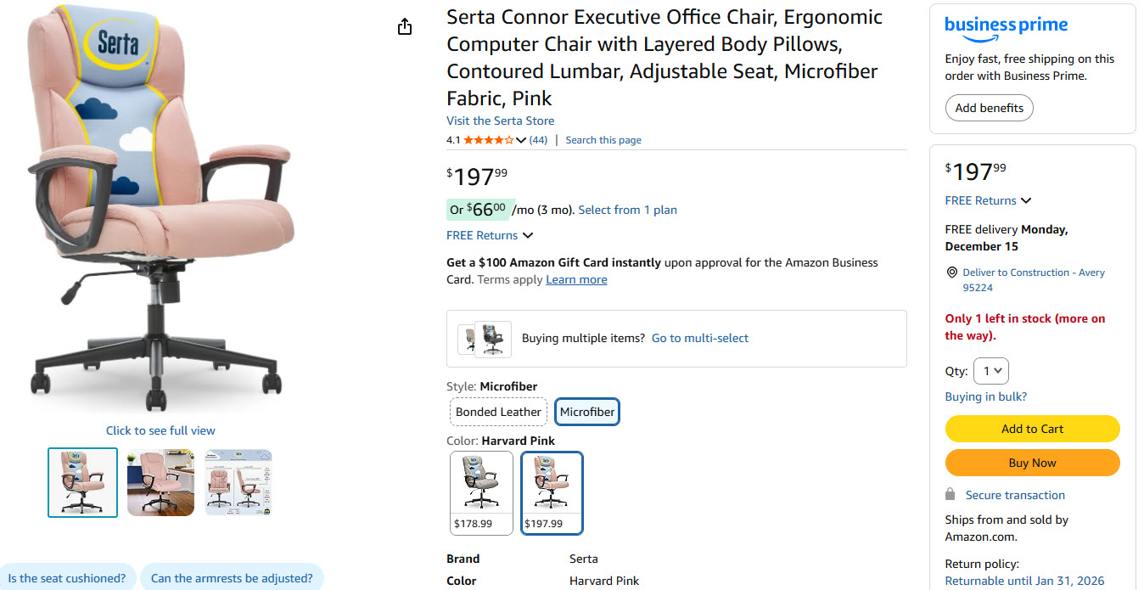Click the multi-select chairs icon
1144x590 pixels.
click(x=485, y=338)
